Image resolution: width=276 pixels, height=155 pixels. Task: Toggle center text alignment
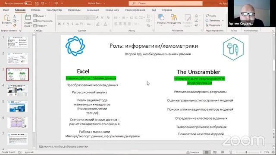point(120,24)
